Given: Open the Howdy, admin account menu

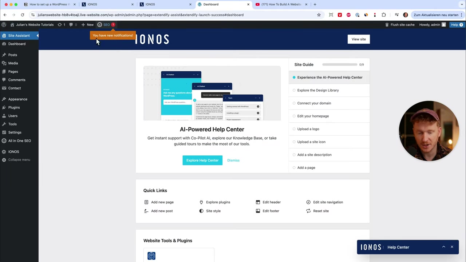Looking at the screenshot, I should (433, 25).
